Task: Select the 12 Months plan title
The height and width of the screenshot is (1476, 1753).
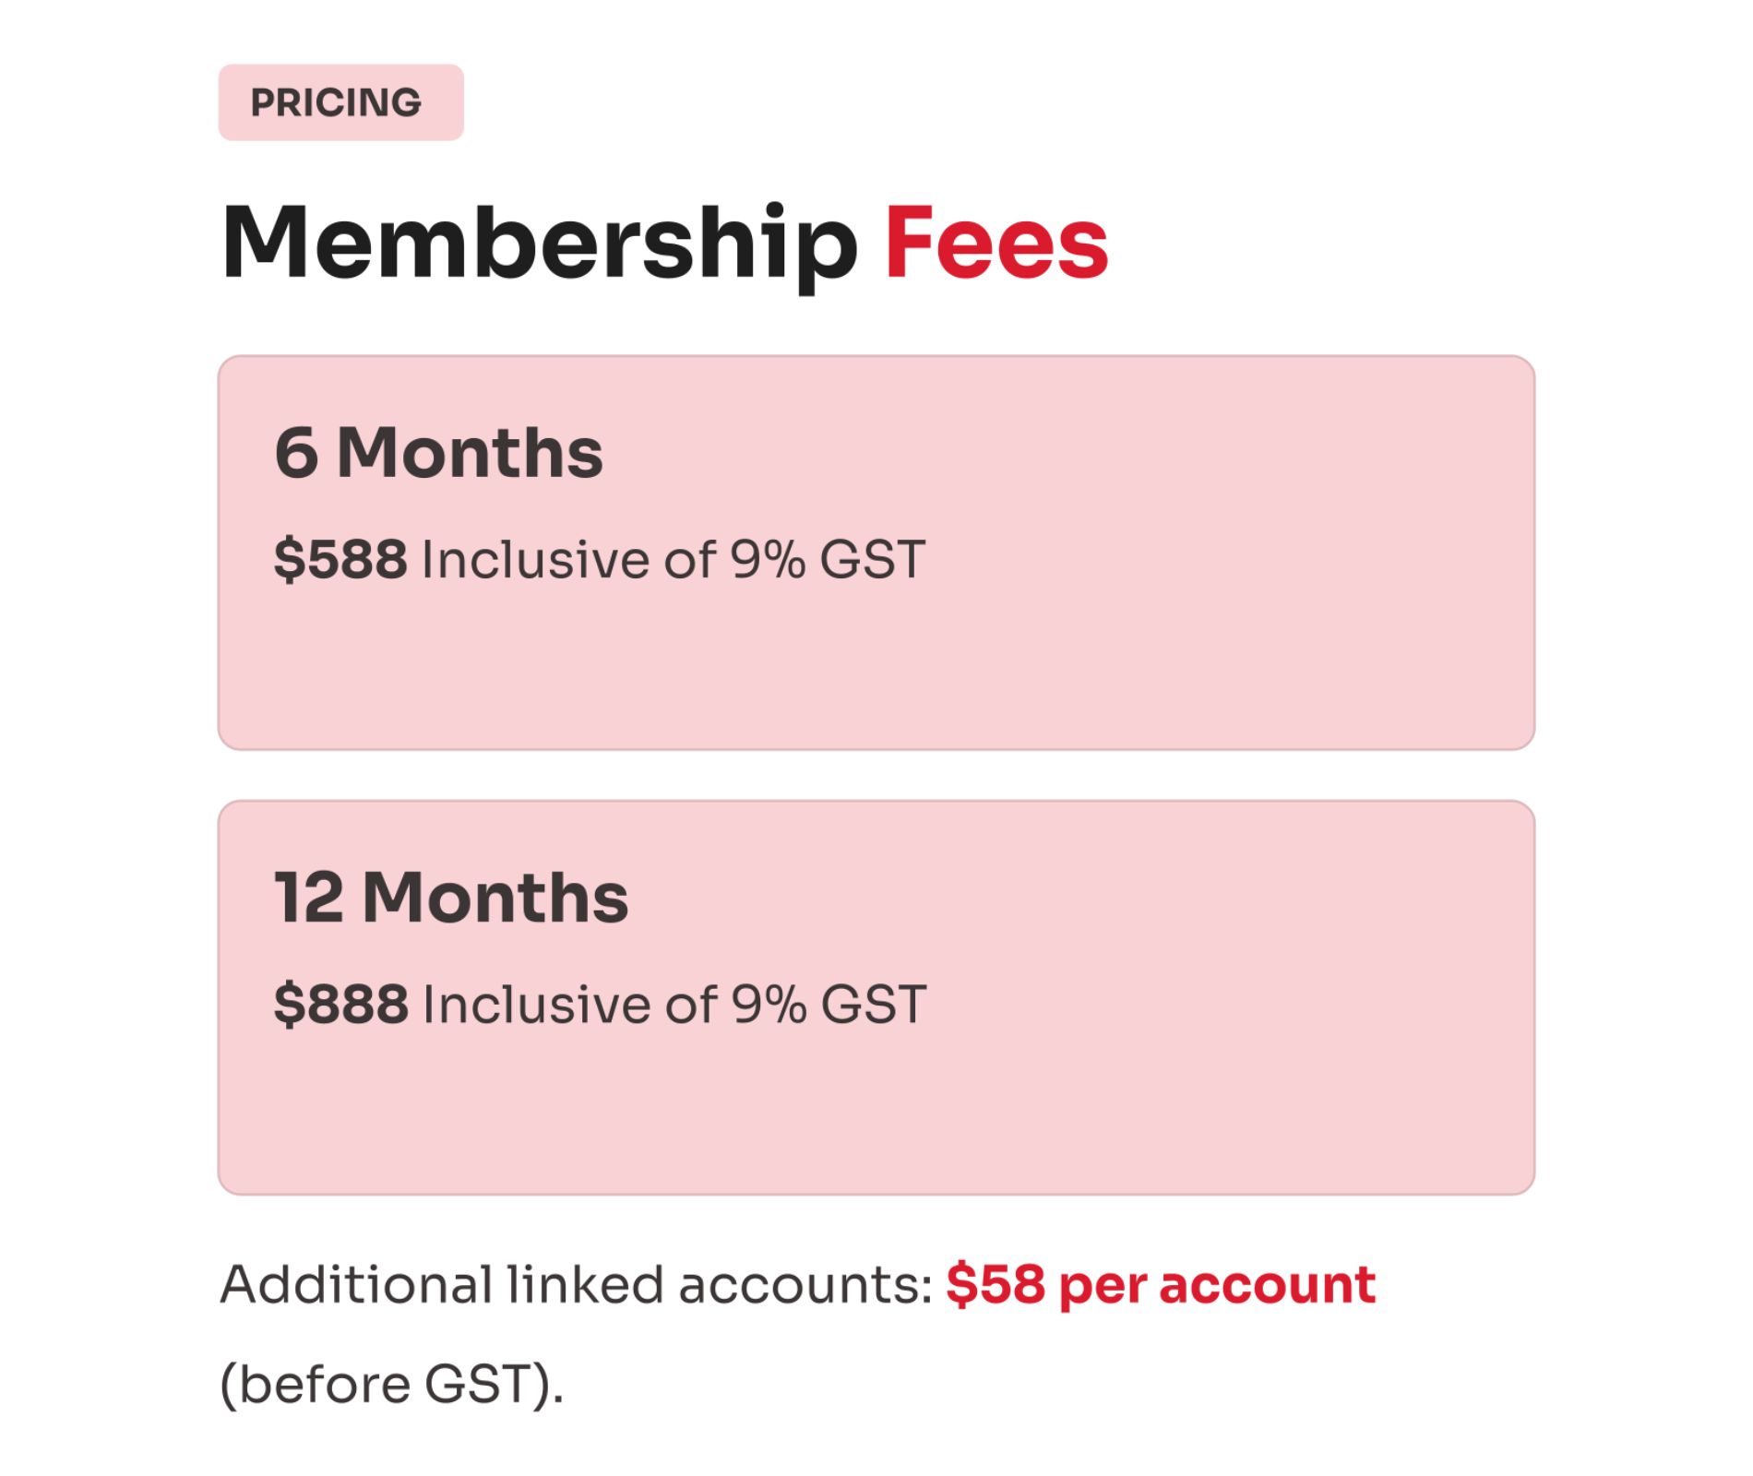Action: (451, 898)
